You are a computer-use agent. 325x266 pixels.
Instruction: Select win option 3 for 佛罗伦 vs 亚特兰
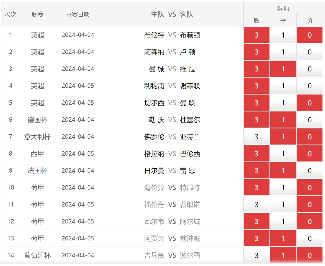pyautogui.click(x=257, y=136)
